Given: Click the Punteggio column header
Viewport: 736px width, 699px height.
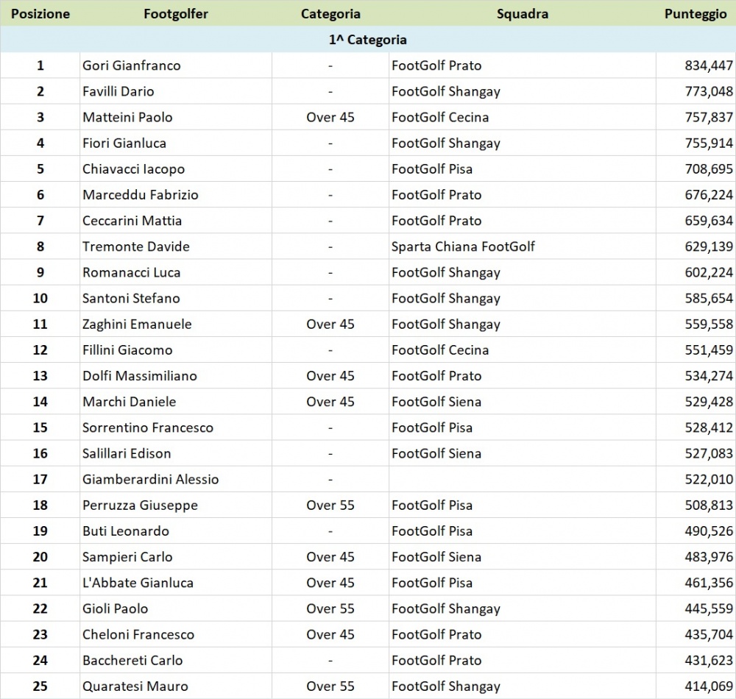Looking at the screenshot, I should click(696, 13).
